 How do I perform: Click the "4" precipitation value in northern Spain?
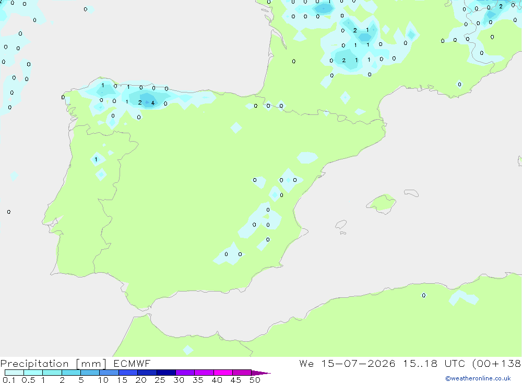coord(153,103)
